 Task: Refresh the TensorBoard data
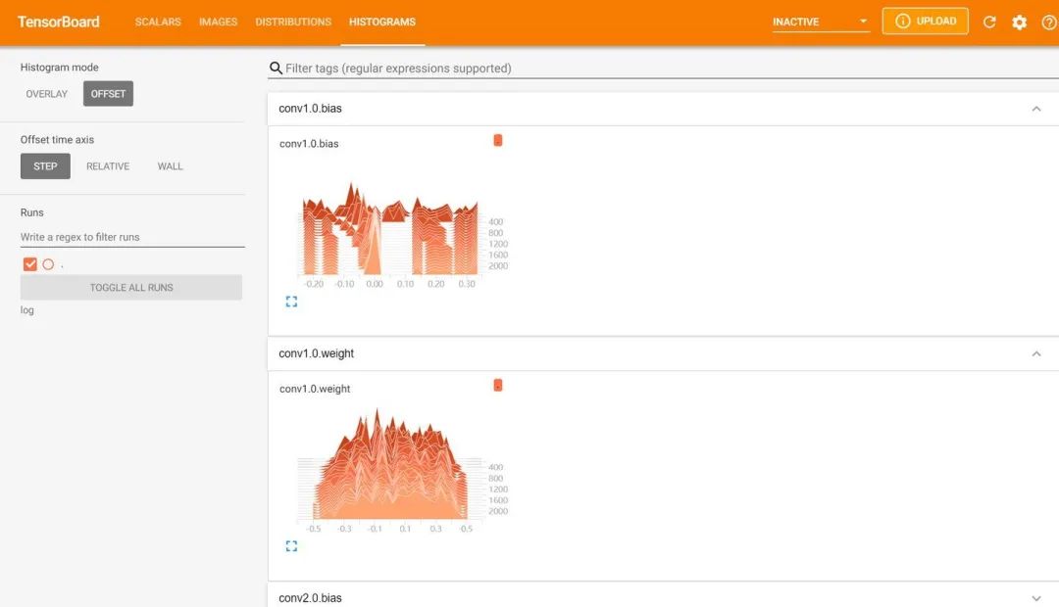(987, 22)
